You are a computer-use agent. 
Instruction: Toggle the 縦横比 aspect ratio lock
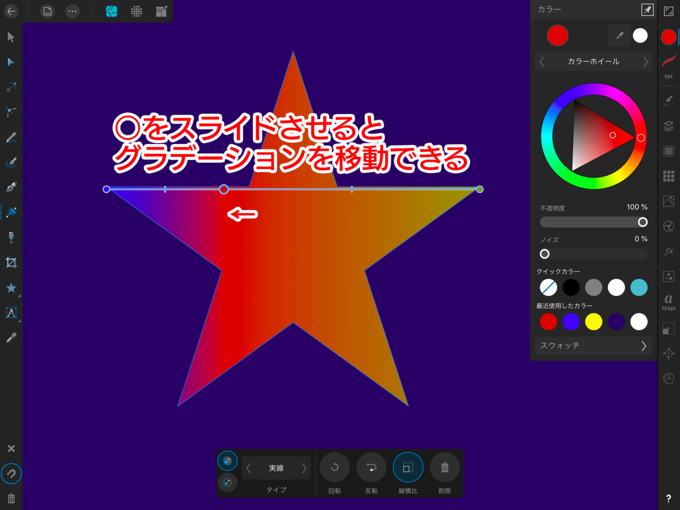tap(408, 467)
